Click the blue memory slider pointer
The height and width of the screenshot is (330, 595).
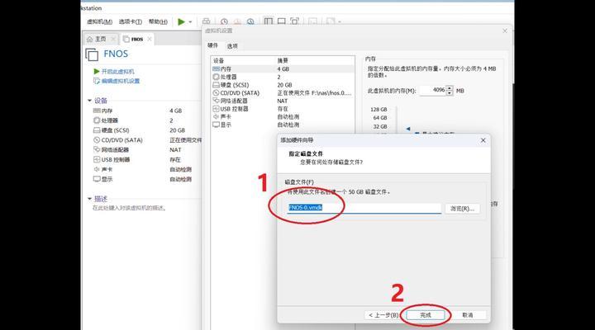(408, 129)
